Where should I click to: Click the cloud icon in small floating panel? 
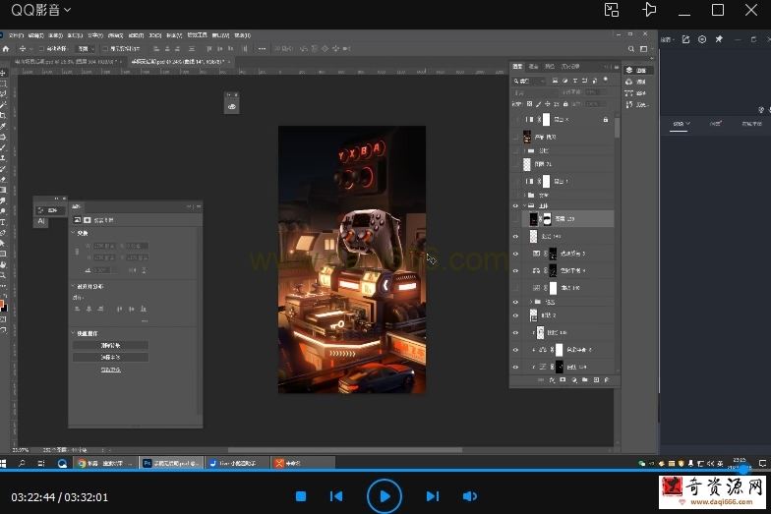click(x=232, y=106)
